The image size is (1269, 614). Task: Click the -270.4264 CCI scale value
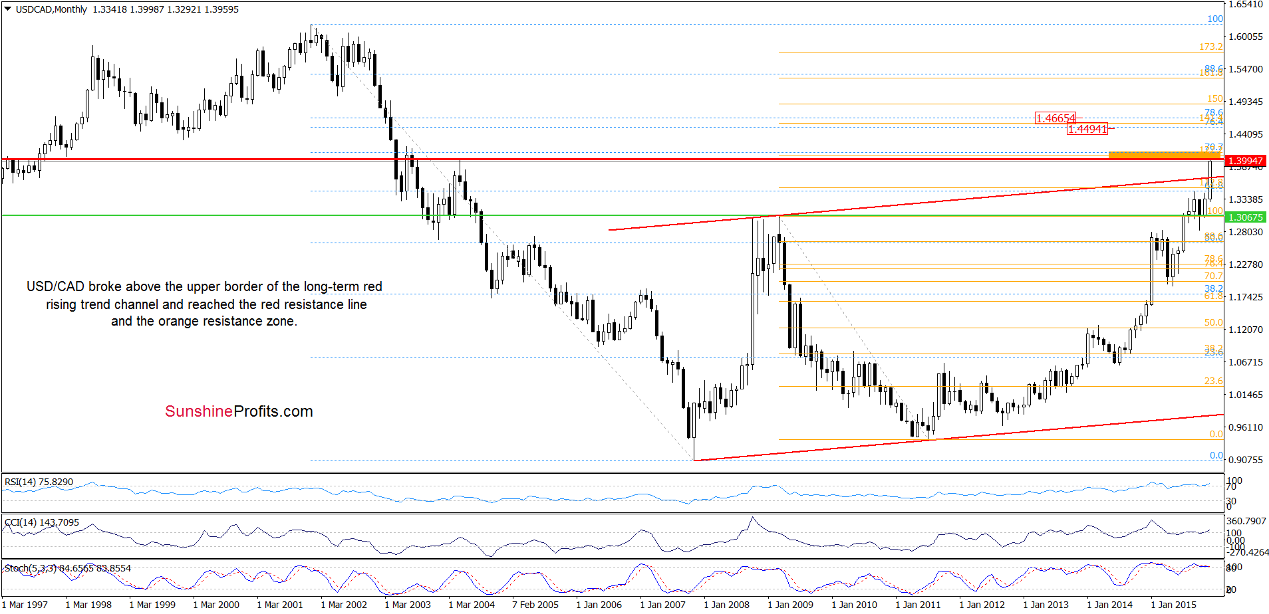[x=1248, y=552]
